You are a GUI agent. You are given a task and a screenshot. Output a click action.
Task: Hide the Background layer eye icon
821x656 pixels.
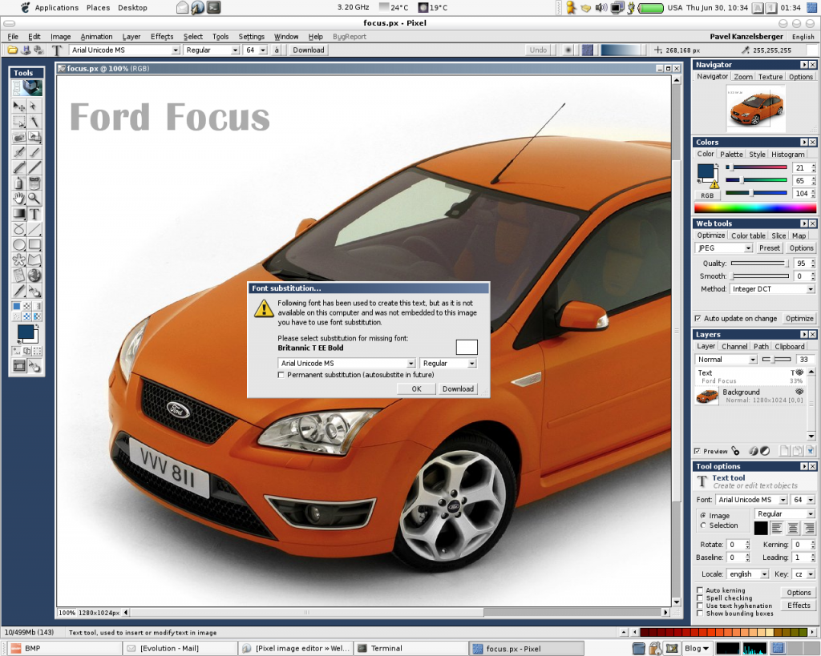(799, 392)
